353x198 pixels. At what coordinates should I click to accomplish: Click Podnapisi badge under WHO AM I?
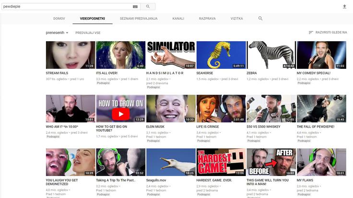(53, 136)
